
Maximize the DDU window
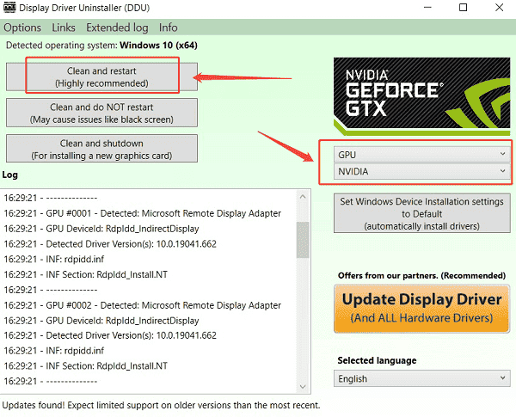click(463, 9)
